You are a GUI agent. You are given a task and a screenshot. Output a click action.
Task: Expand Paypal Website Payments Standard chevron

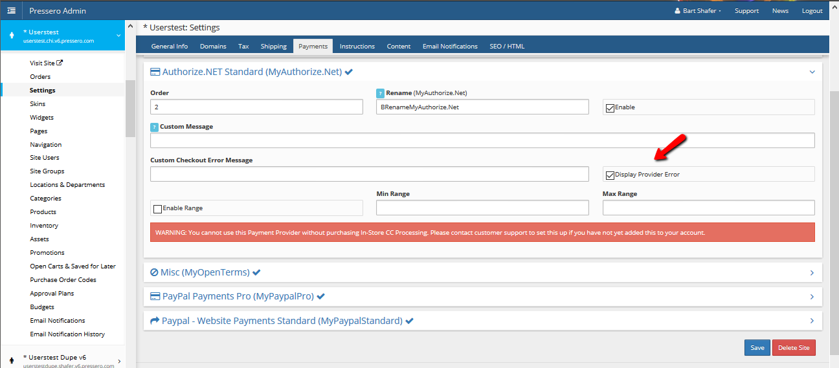[812, 321]
